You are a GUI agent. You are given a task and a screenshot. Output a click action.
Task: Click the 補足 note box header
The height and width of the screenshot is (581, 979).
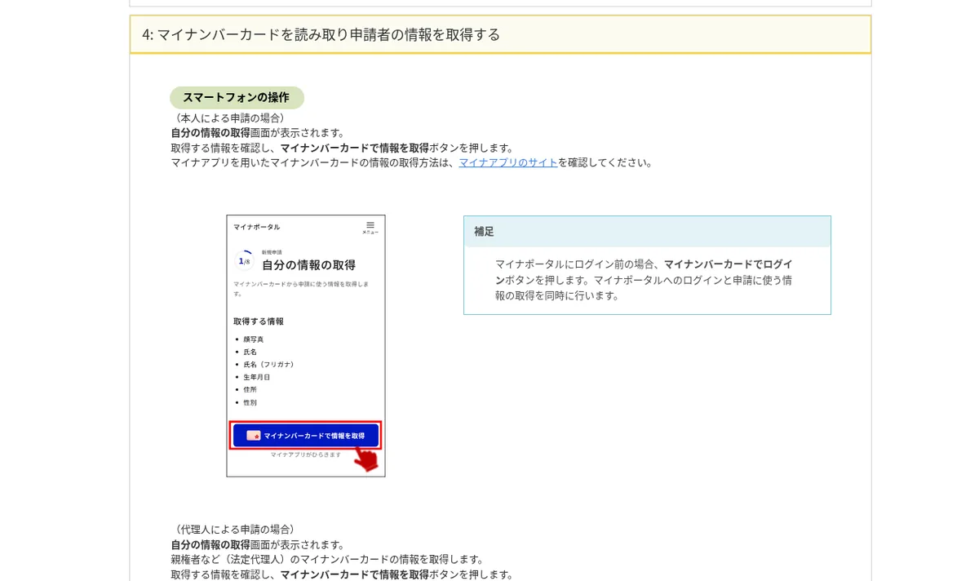click(x=647, y=232)
